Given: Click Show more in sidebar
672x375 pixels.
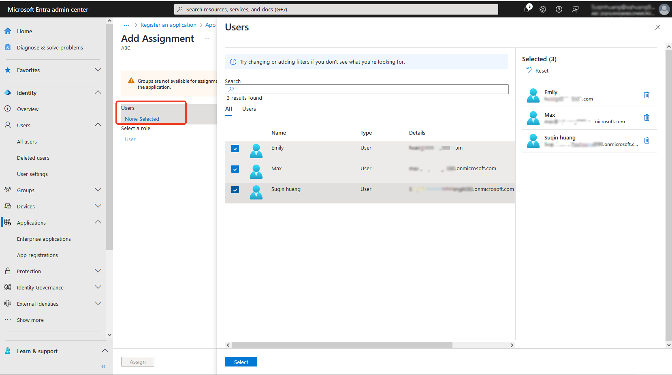Looking at the screenshot, I should pyautogui.click(x=30, y=320).
